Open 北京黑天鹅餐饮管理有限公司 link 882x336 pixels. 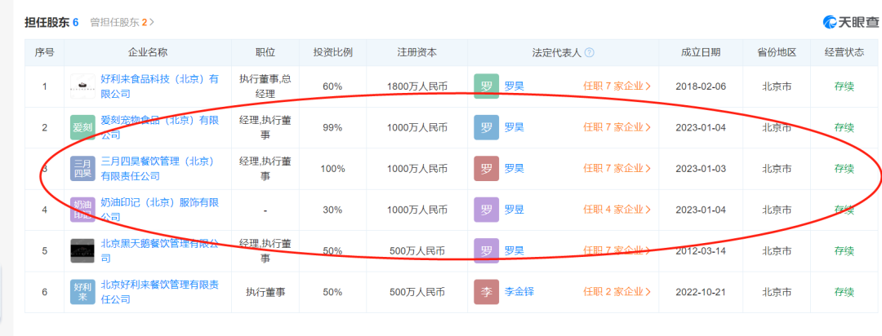click(160, 250)
